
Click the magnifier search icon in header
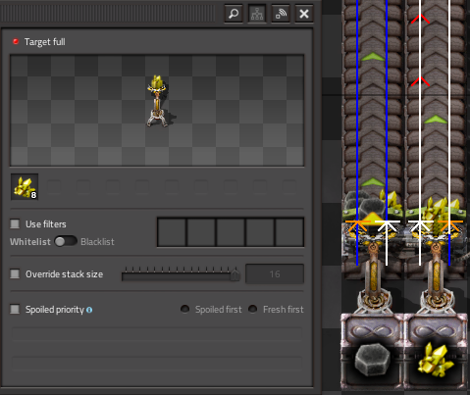pos(234,14)
